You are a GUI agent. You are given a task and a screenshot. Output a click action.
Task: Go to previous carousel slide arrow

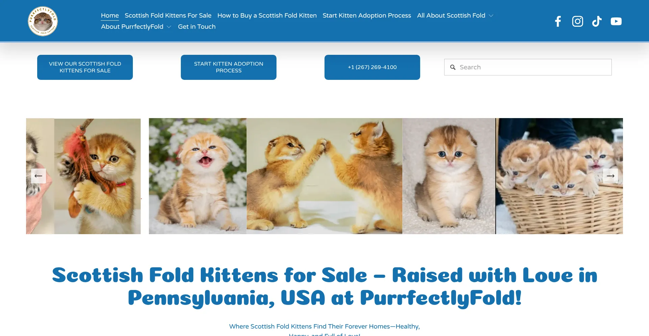click(39, 176)
